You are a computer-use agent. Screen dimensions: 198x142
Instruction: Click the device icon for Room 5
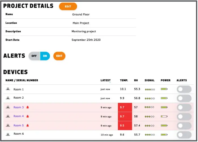point(8,126)
